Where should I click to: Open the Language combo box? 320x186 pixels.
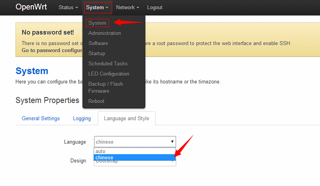point(135,142)
